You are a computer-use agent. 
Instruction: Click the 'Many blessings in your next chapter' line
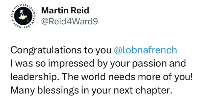pos(91,90)
